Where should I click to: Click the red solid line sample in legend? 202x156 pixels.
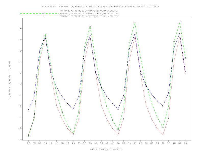pyautogui.click(x=40, y=11)
